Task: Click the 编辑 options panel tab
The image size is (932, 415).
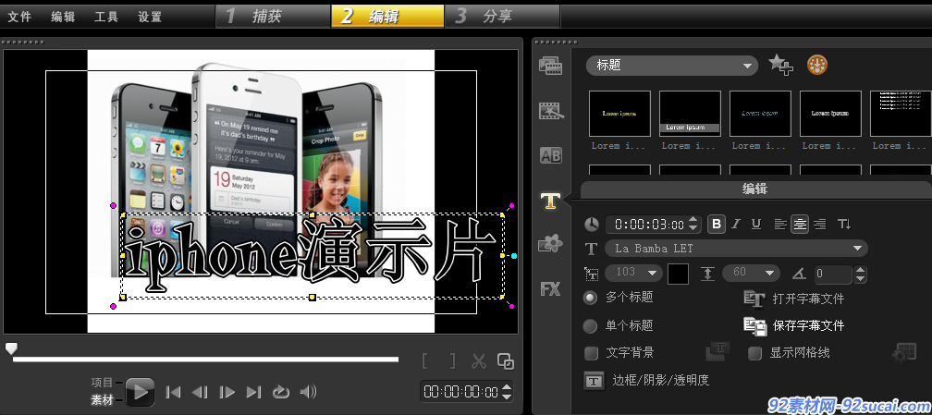Action: pyautogui.click(x=756, y=189)
